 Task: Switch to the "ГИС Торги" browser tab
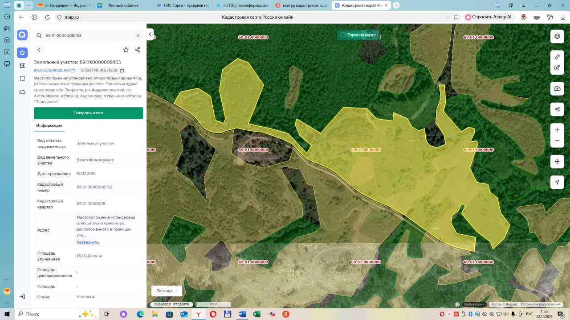pos(183,5)
